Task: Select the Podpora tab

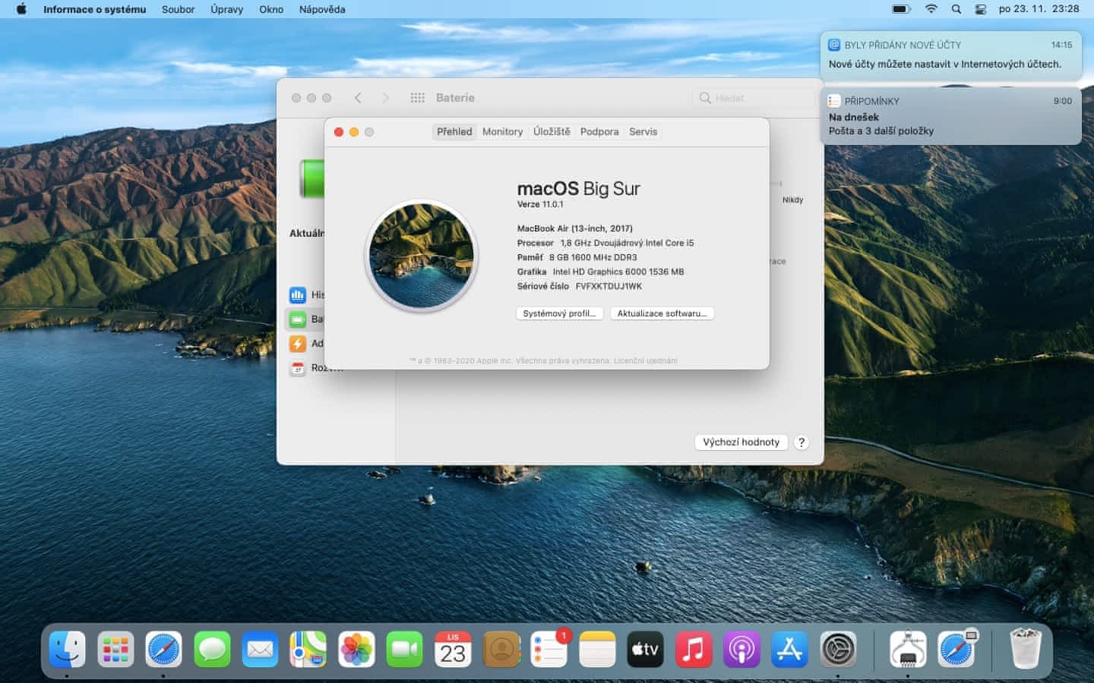Action: pyautogui.click(x=599, y=131)
